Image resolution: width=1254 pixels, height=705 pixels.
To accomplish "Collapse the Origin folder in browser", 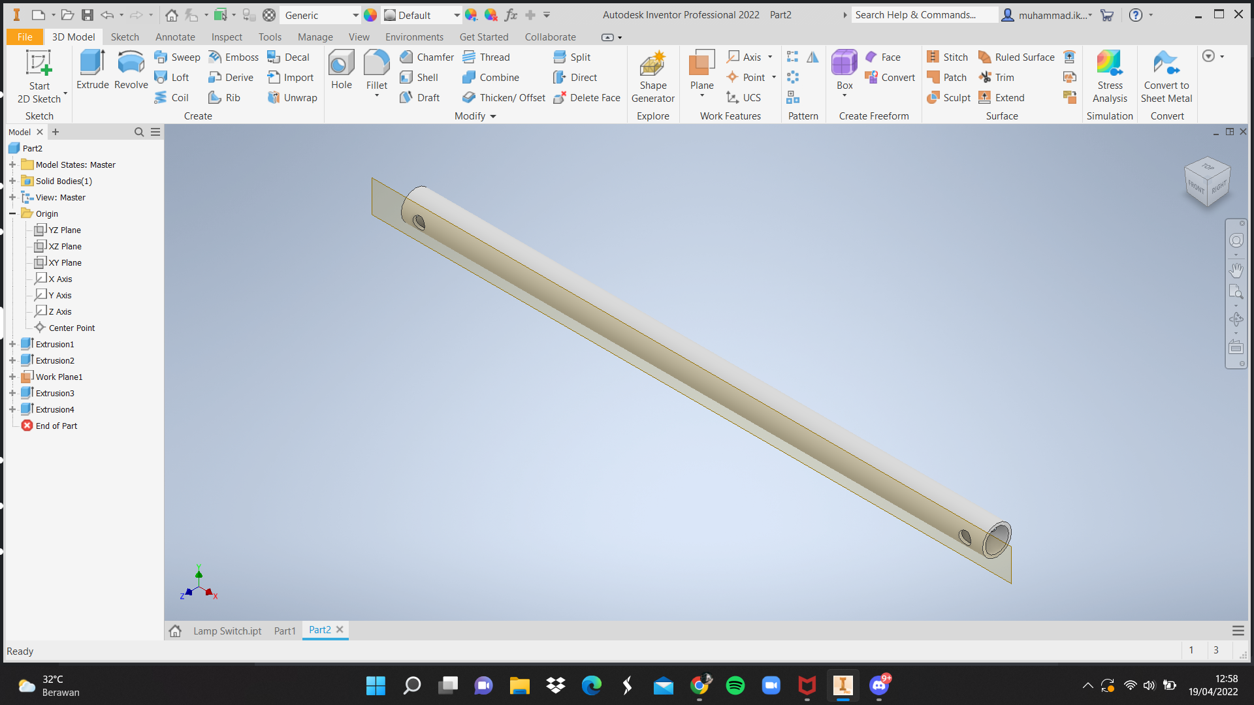I will click(x=12, y=213).
